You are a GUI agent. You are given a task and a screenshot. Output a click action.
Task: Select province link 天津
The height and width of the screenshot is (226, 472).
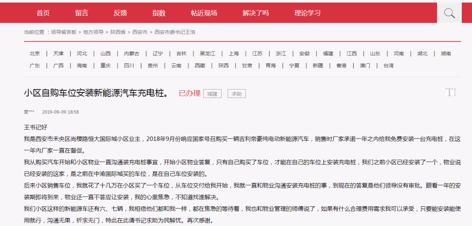(59, 54)
